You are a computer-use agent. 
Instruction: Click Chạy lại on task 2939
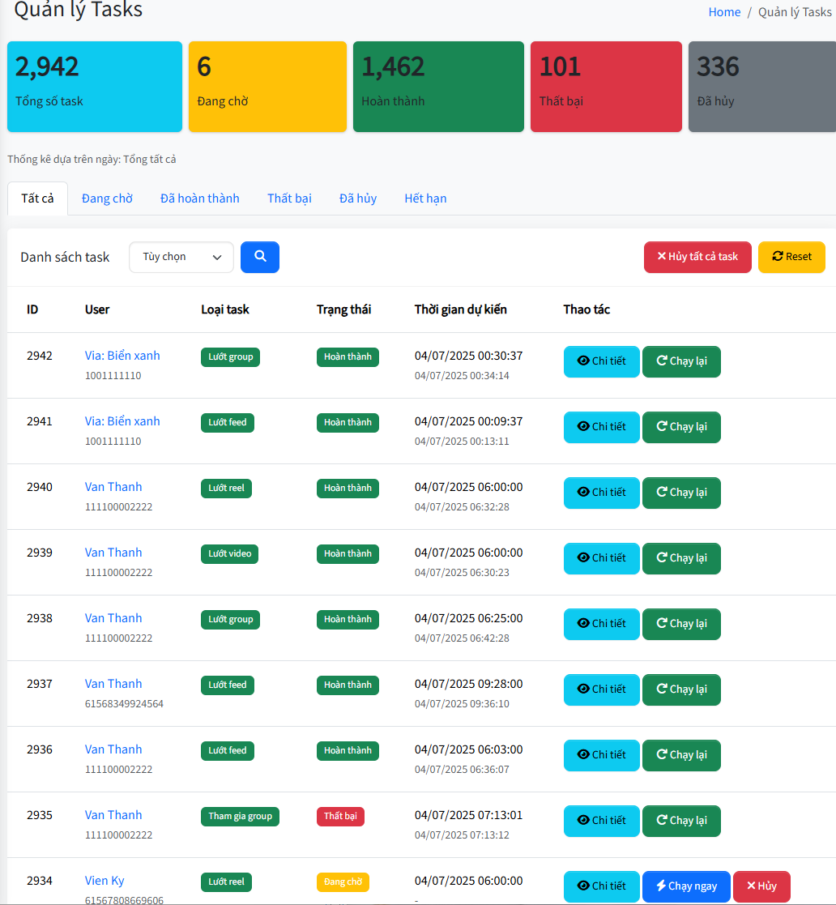(x=681, y=558)
